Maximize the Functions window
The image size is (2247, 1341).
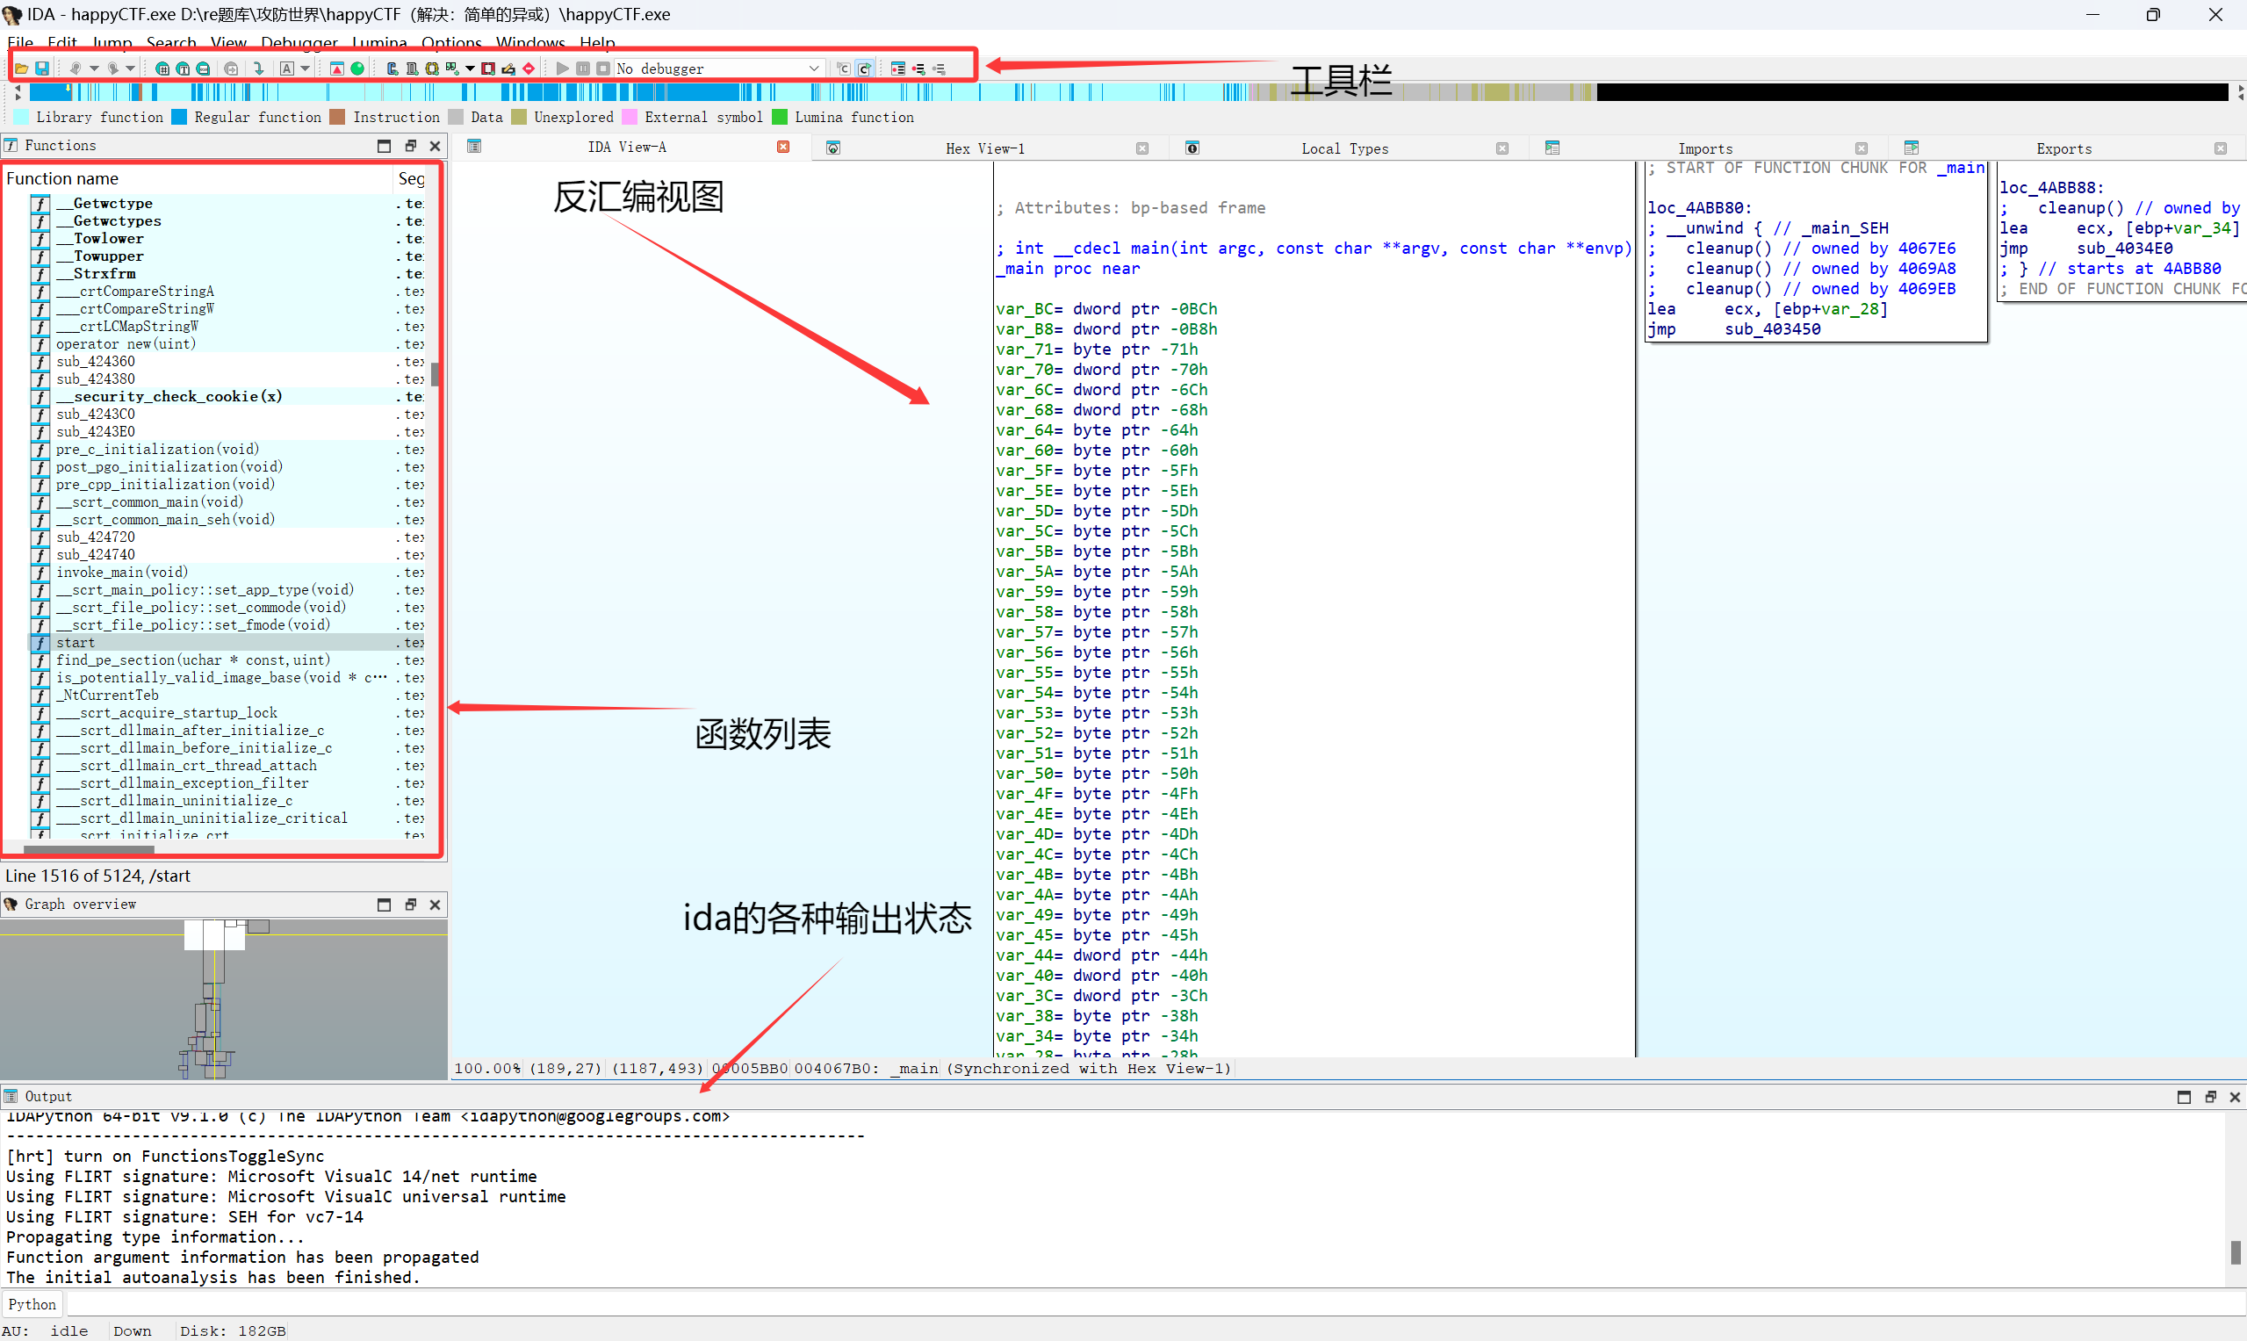[384, 145]
